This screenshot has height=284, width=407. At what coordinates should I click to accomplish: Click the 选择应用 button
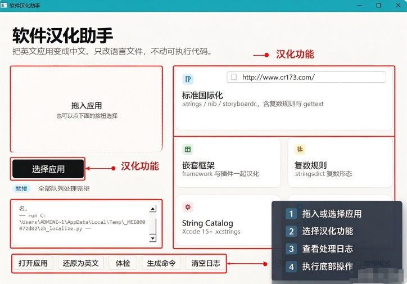tap(48, 169)
